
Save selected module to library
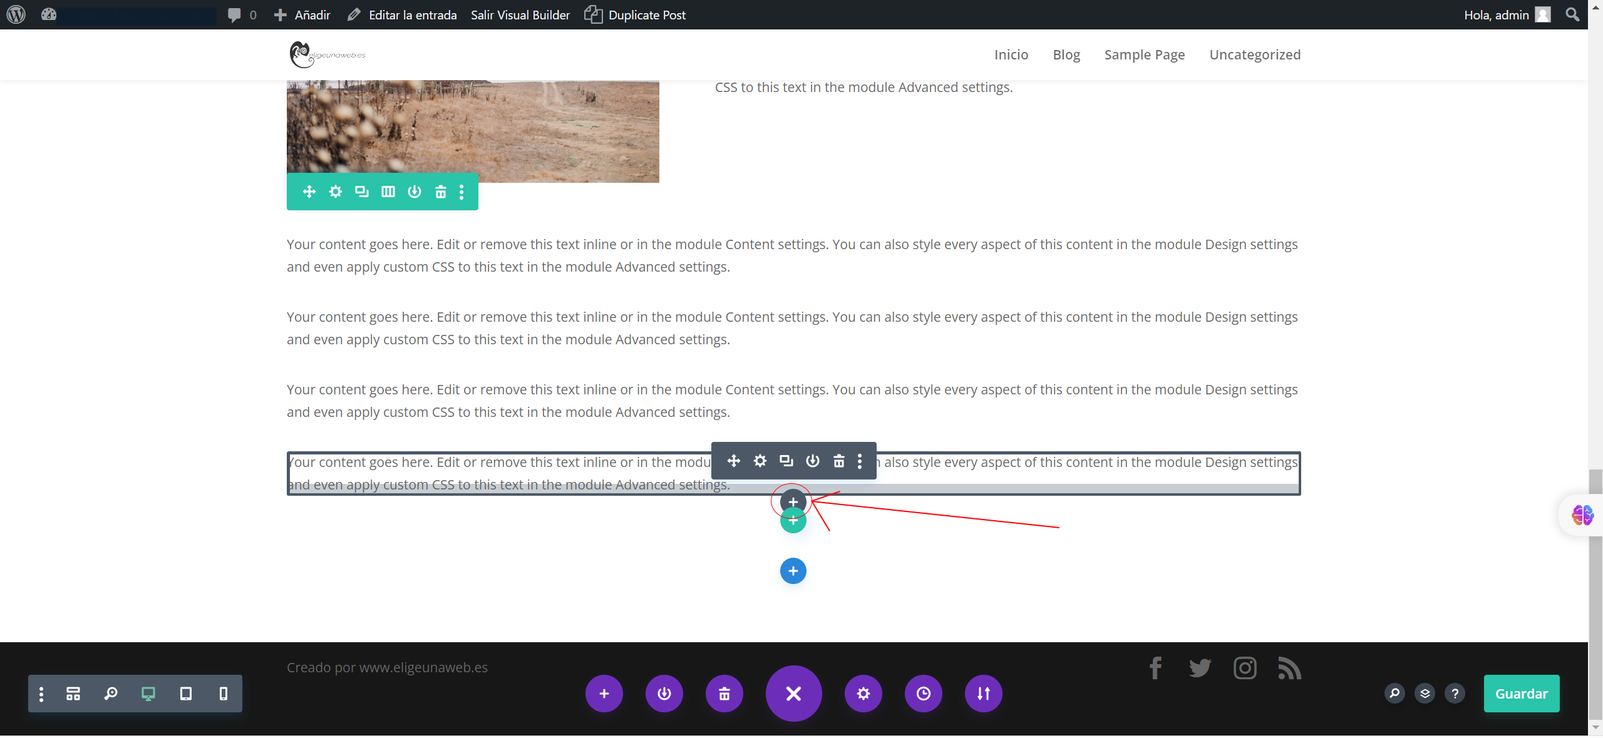tap(813, 461)
